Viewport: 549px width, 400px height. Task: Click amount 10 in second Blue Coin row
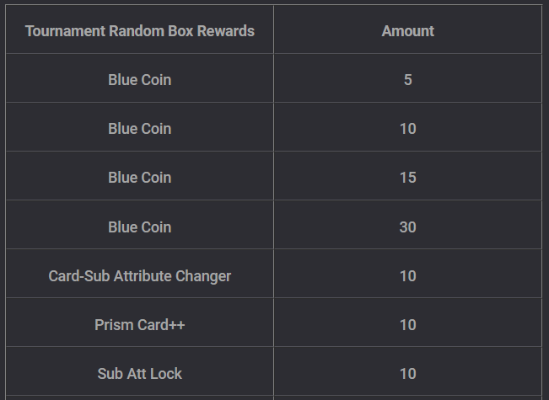tap(408, 129)
